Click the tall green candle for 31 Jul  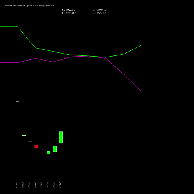[x=61, y=137]
